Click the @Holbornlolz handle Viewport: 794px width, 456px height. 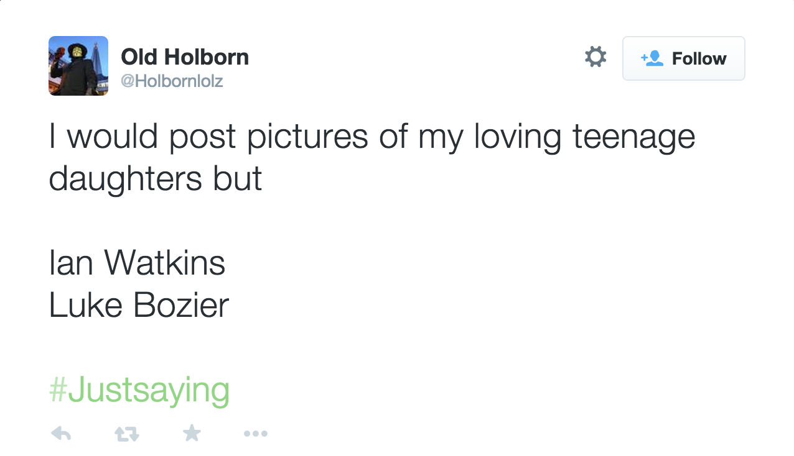point(172,81)
